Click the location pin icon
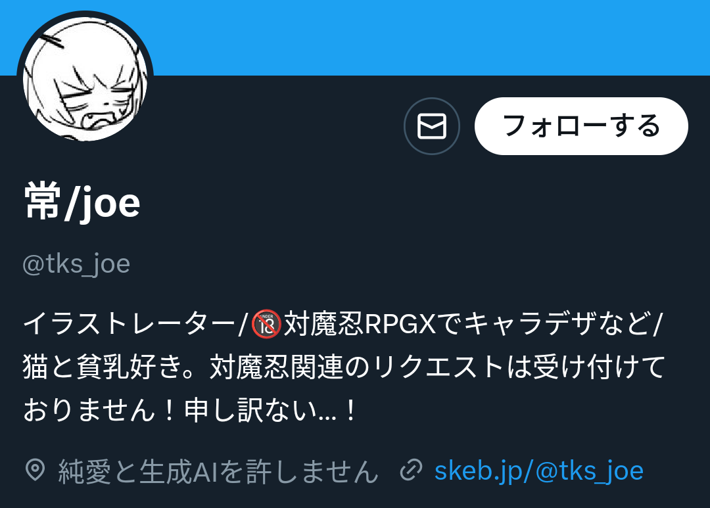Viewport: 710px width, 508px height. (35, 470)
